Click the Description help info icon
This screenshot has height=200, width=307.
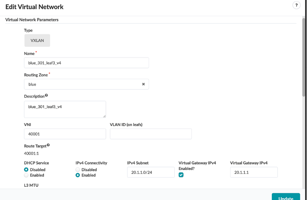coord(46,96)
